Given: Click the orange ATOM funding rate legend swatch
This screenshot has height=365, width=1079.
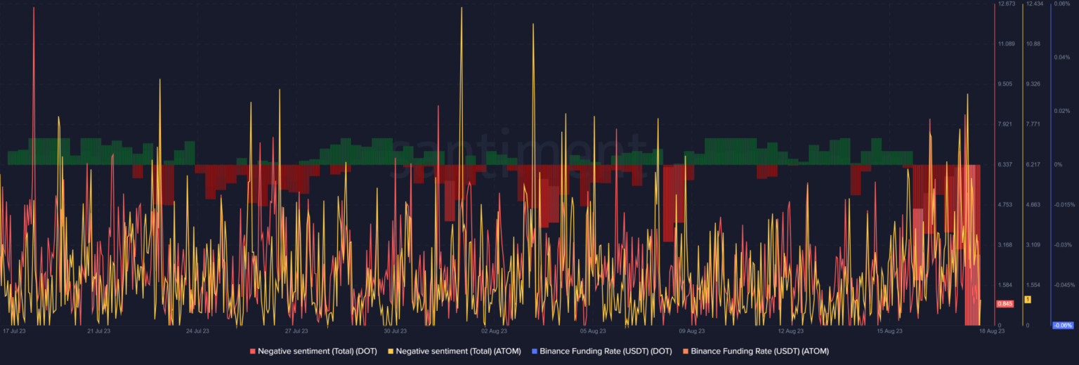Looking at the screenshot, I should [x=686, y=350].
